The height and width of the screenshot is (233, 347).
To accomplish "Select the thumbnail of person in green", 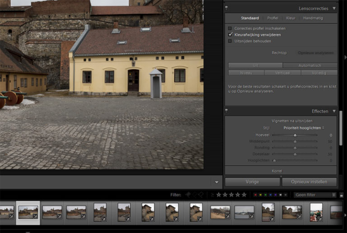I will coord(316,212).
